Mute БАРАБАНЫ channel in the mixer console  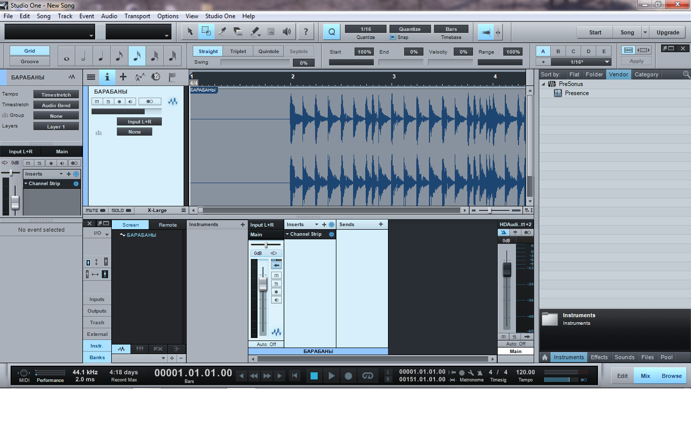point(276,276)
